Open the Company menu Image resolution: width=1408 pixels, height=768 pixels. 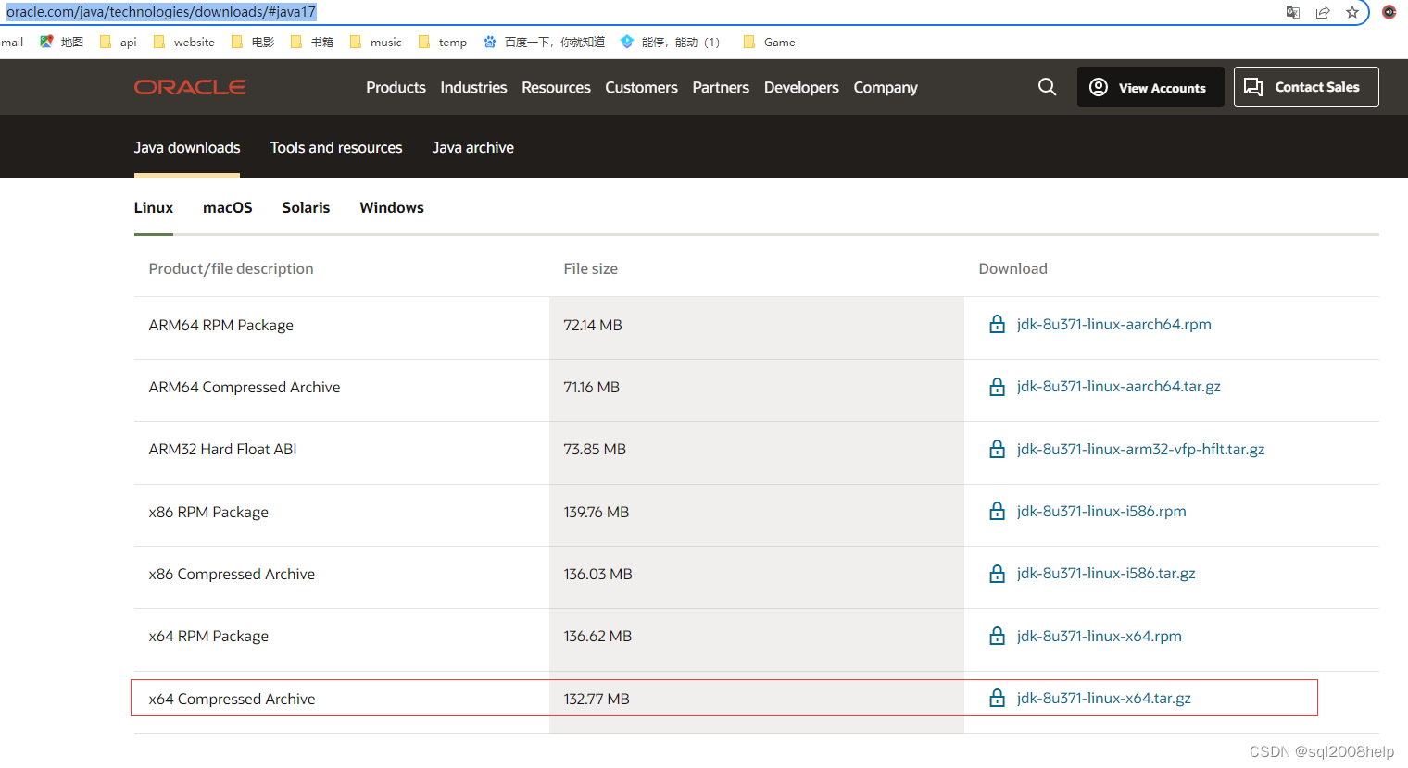point(886,87)
